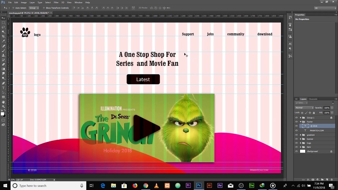Open the Image menu
Screen dimensions: 338x190
pos(24,2)
